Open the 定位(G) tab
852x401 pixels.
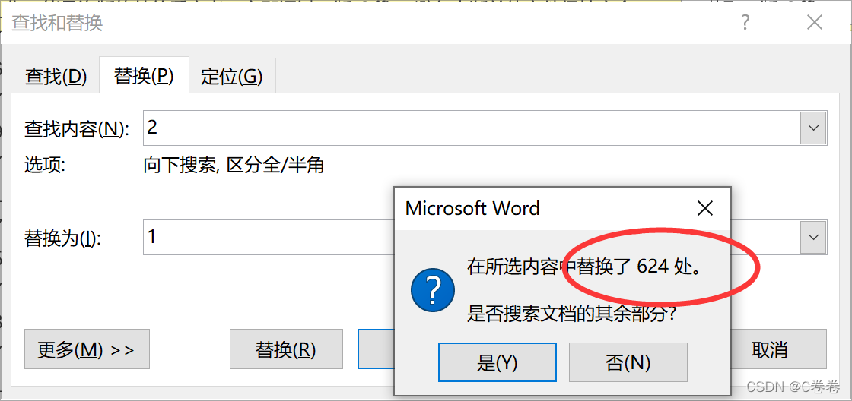tap(232, 77)
